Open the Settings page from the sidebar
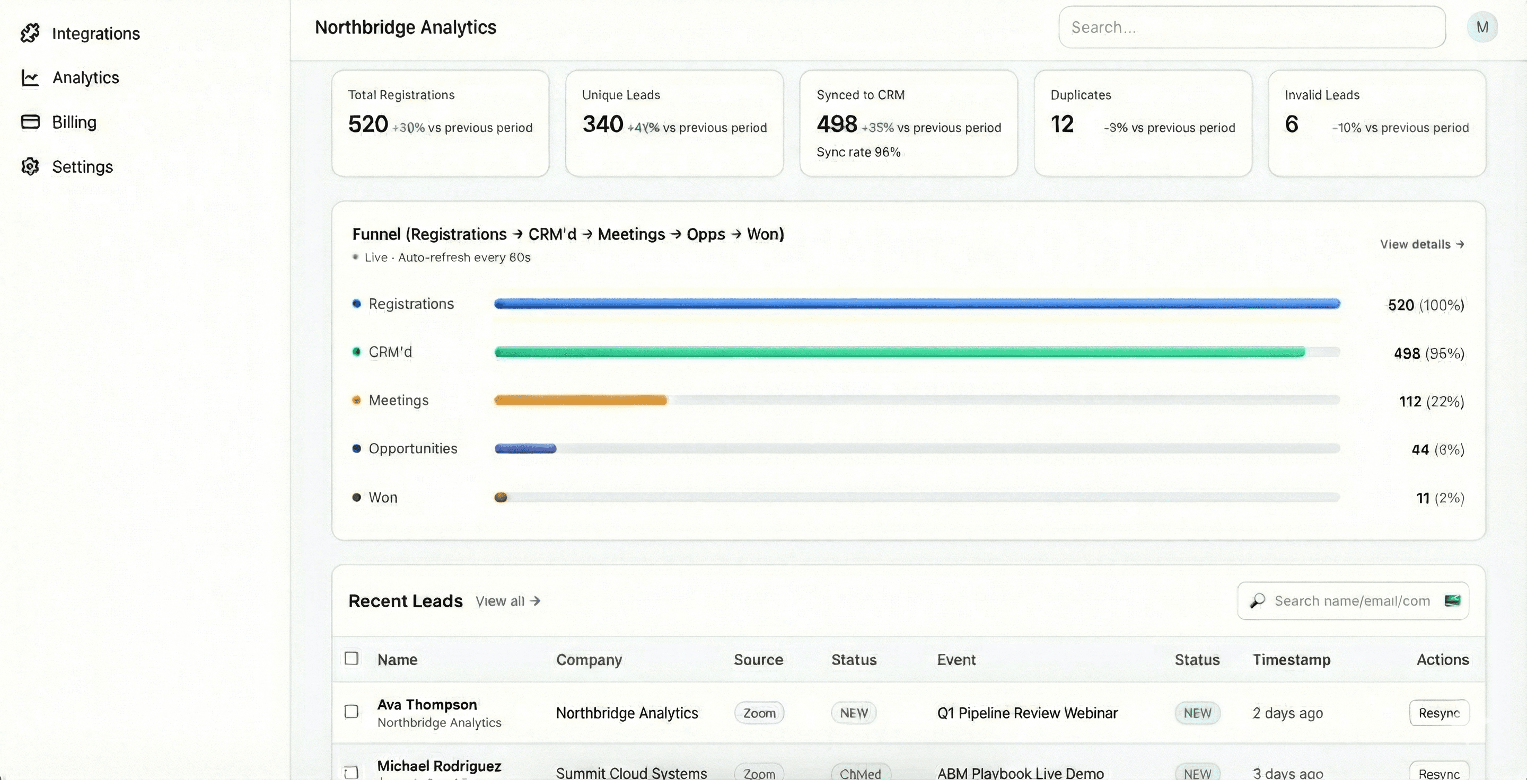Screen dimensions: 1527x780 (x=82, y=166)
